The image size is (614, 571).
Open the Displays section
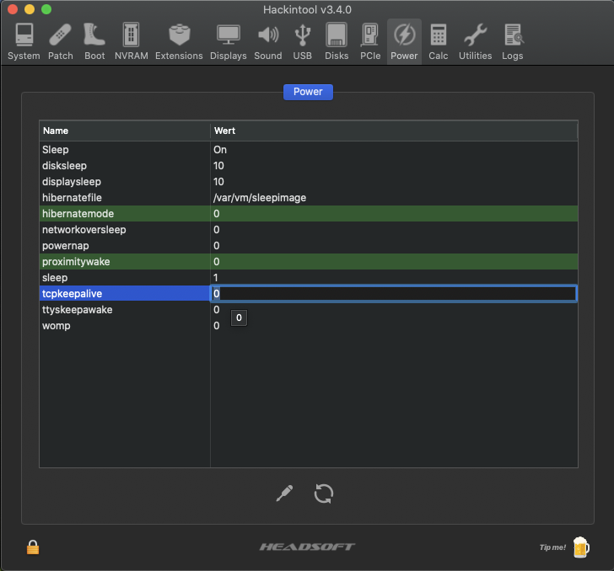tap(229, 42)
